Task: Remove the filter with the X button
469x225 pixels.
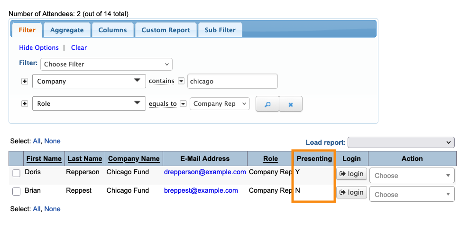Action: (291, 103)
